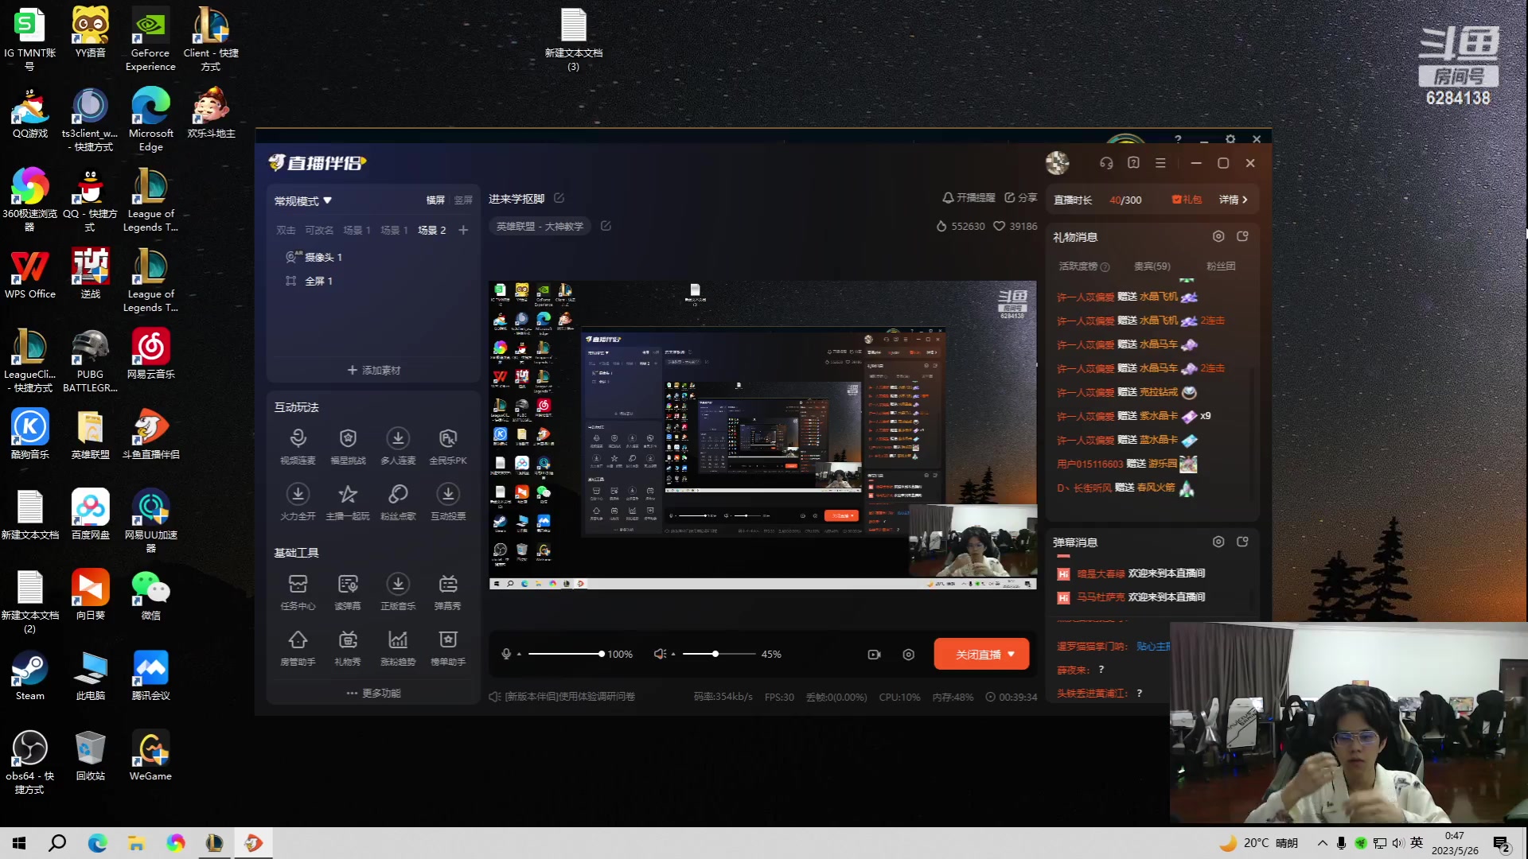This screenshot has width=1528, height=859.
Task: Open the 使用体验调研问卷 survey link
Action: click(570, 696)
